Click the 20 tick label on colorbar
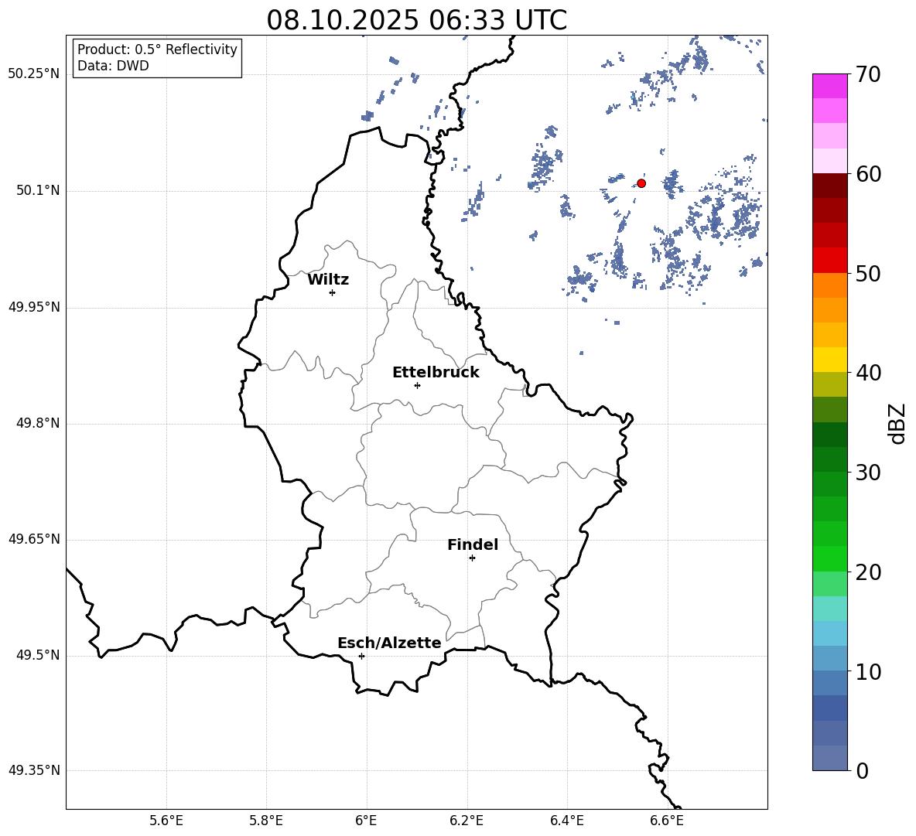Image resolution: width=916 pixels, height=836 pixels. coord(868,572)
